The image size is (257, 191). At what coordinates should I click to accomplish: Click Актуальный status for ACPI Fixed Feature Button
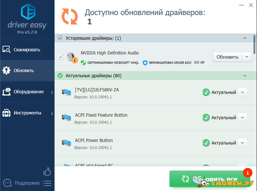tap(224, 118)
